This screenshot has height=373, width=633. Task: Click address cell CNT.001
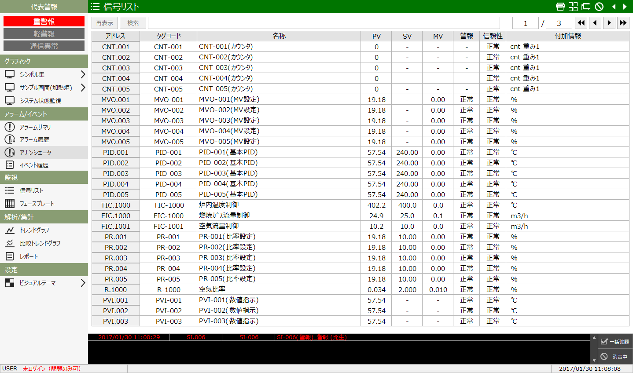click(x=116, y=47)
